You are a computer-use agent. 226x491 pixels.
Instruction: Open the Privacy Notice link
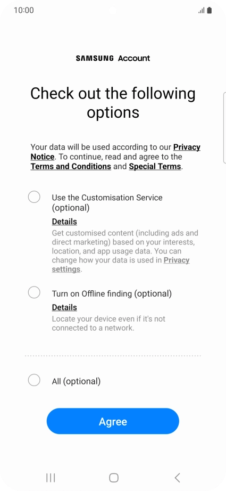click(x=115, y=152)
